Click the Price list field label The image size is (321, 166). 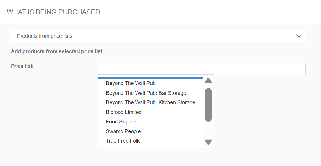(x=22, y=66)
